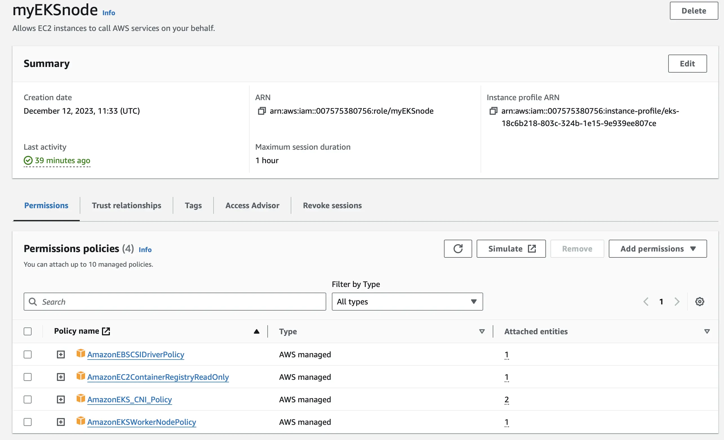Click the 'December 12, 2023, 11:33 (UTC)' creation date
This screenshot has width=724, height=440.
pyautogui.click(x=82, y=111)
